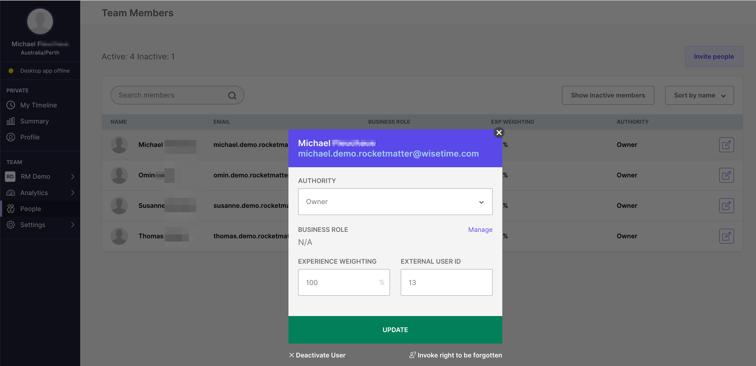Click the Active: 4 Inactive: 1 text
The height and width of the screenshot is (366, 756).
pos(138,57)
